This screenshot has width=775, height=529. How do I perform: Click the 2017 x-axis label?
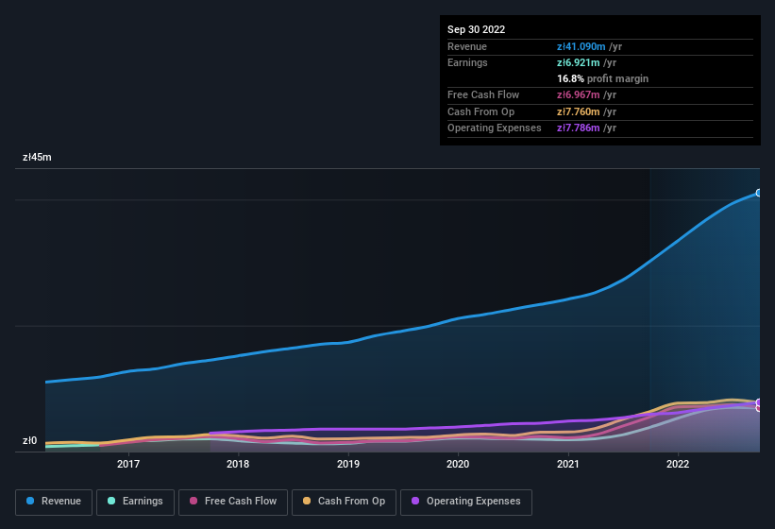click(x=128, y=464)
